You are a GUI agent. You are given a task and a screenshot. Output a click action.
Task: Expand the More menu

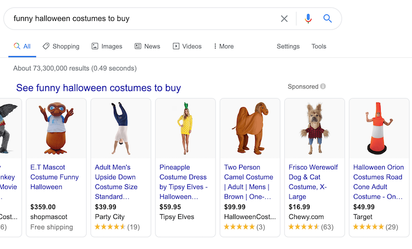[x=224, y=47]
